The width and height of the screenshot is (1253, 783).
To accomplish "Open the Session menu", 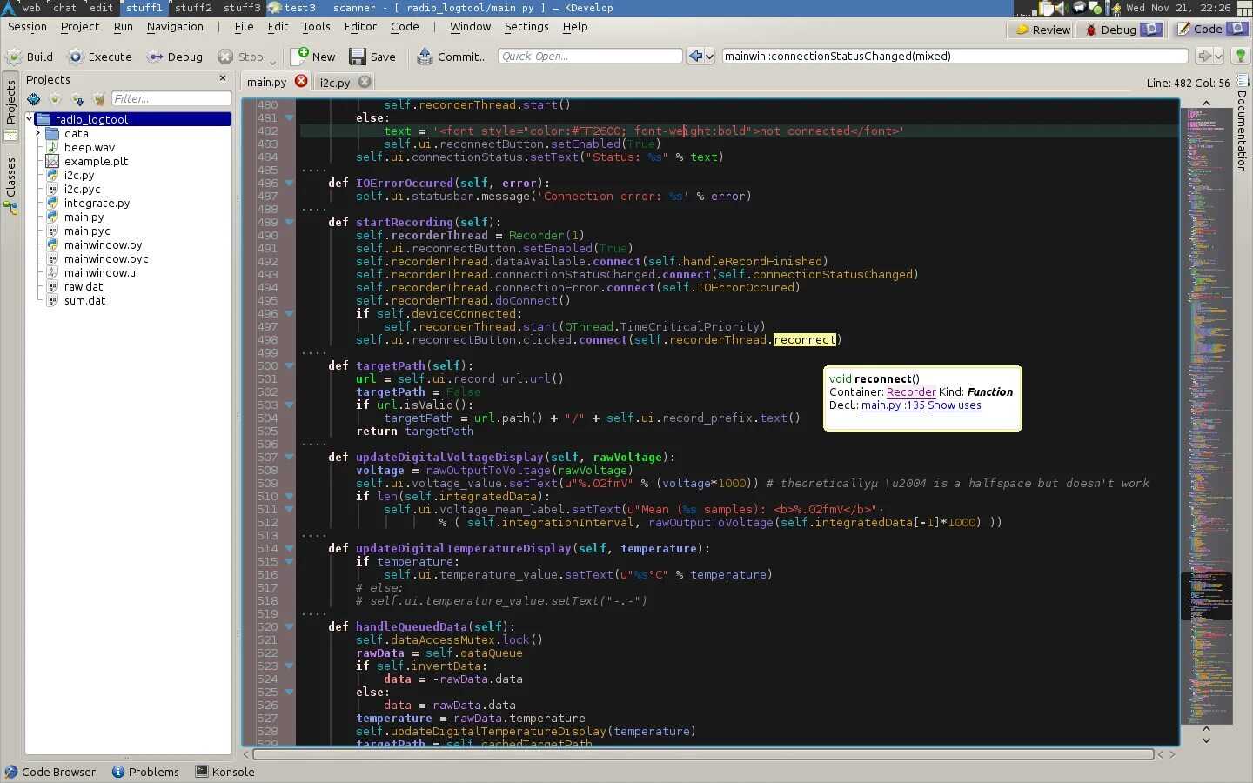I will [27, 27].
